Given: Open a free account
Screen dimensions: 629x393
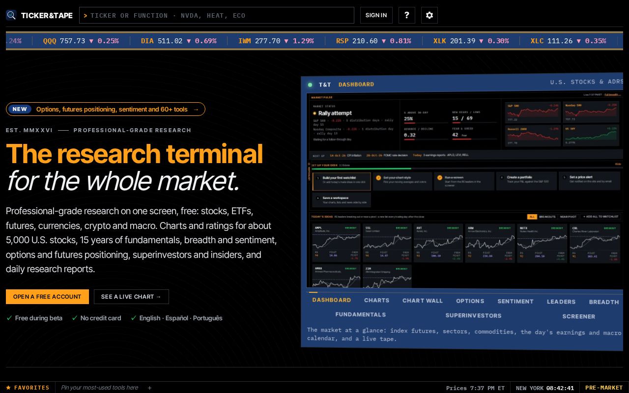Looking at the screenshot, I should (47, 297).
